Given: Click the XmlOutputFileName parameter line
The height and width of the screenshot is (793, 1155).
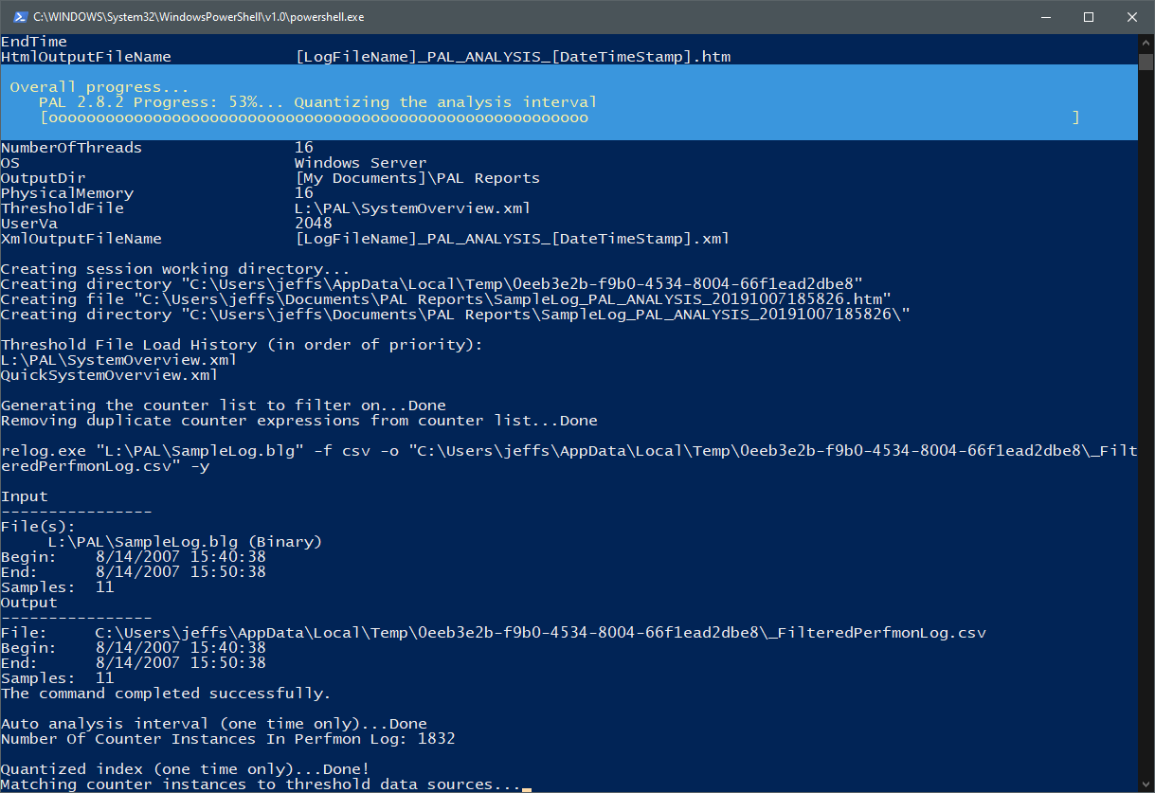Looking at the screenshot, I should [366, 239].
